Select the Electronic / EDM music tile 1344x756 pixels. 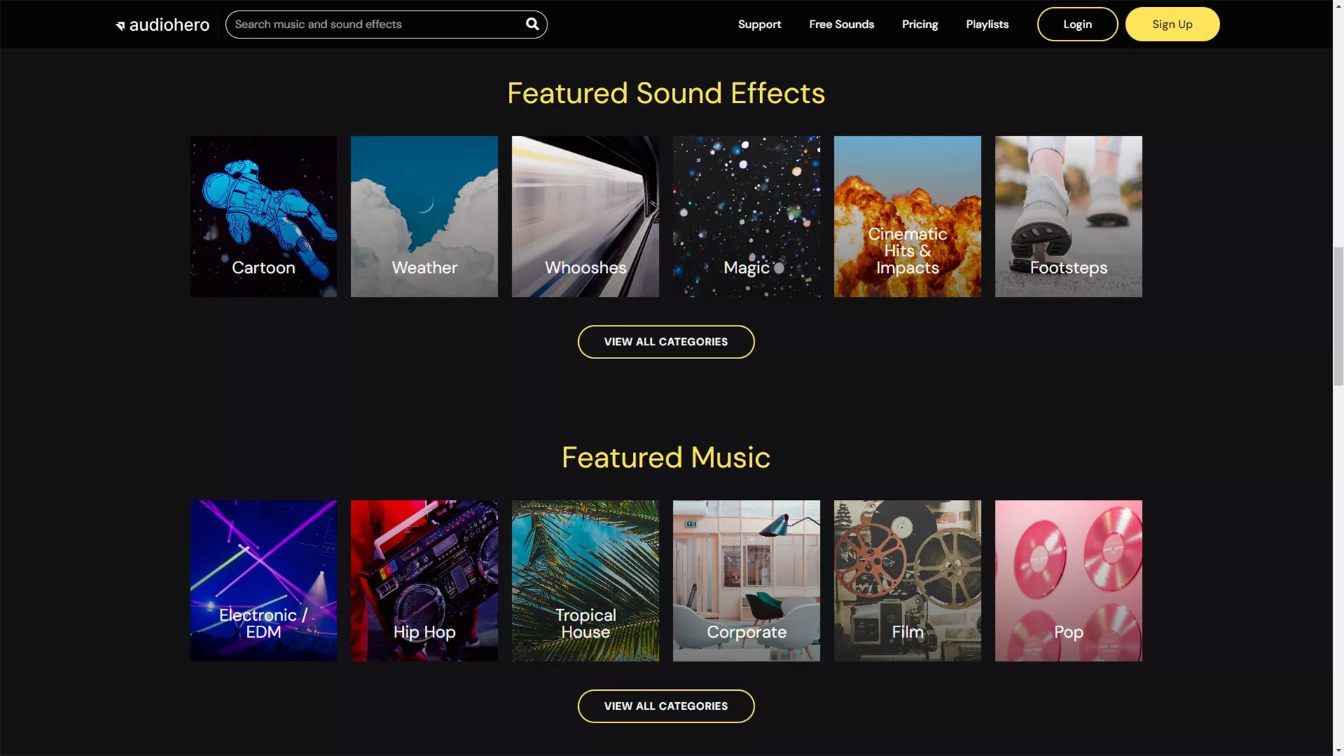click(x=263, y=580)
